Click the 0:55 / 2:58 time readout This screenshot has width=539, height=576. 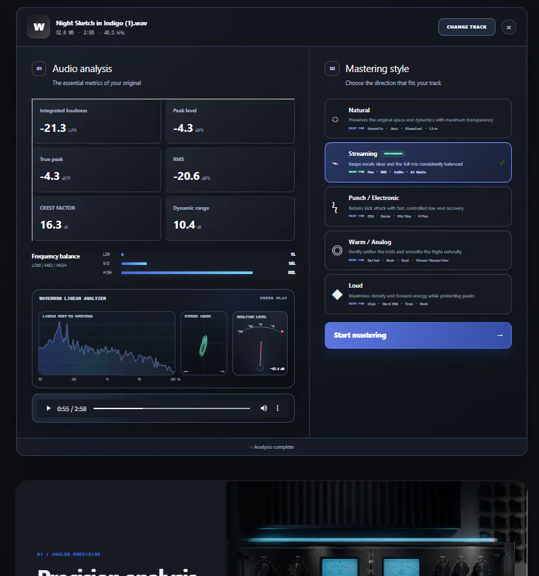click(71, 408)
